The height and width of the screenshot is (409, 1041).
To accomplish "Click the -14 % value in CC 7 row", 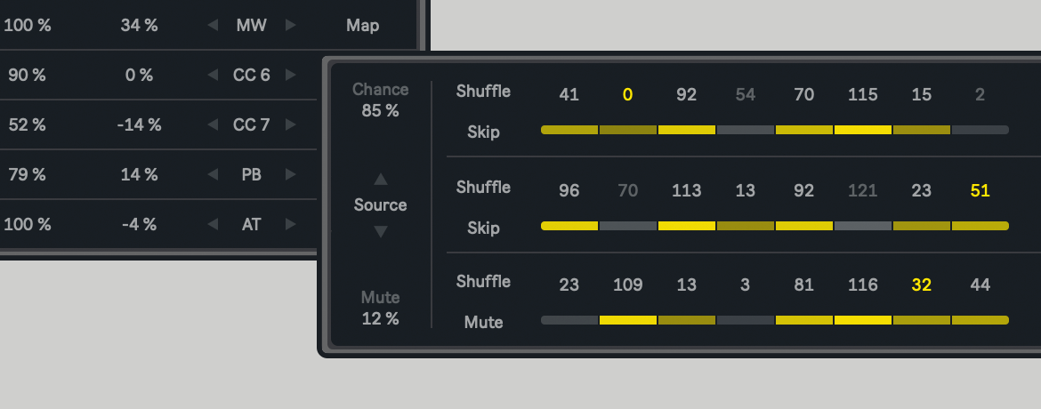I will pos(139,124).
